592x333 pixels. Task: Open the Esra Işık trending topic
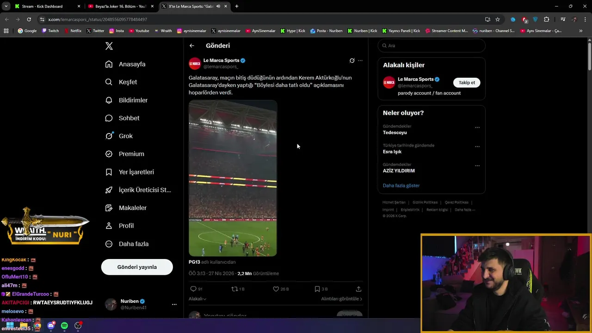click(392, 152)
